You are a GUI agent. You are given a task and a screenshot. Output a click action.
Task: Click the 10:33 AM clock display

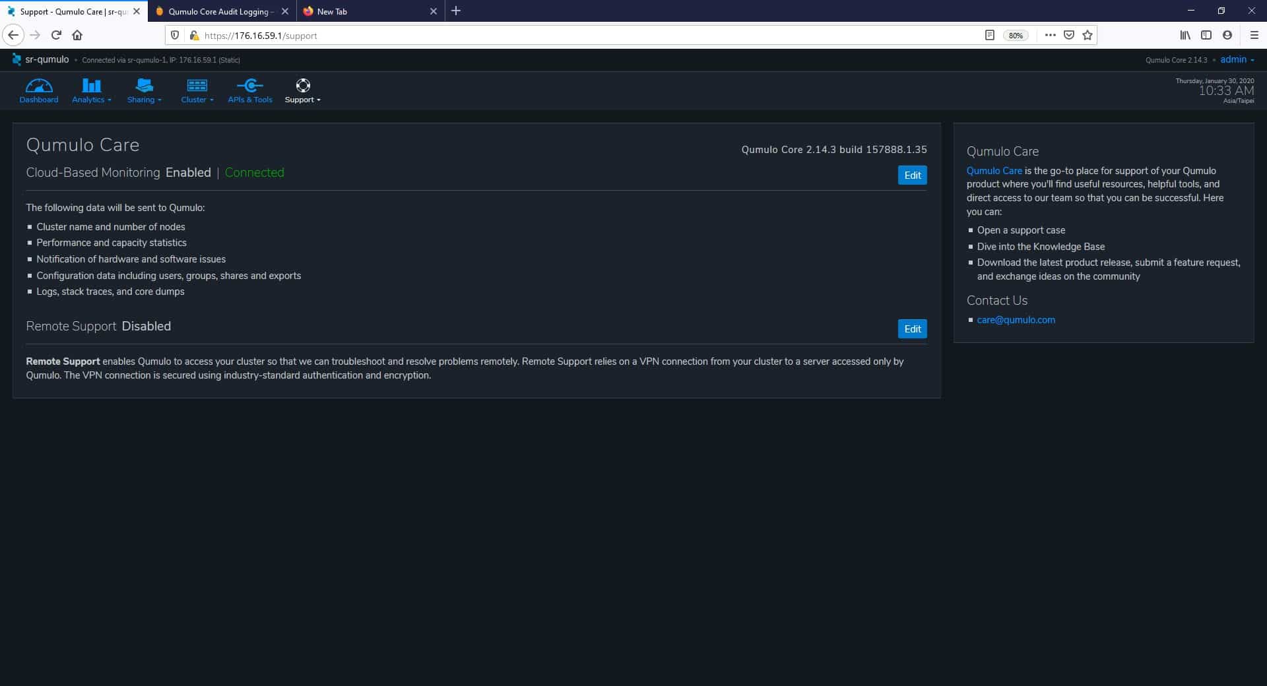[x=1226, y=91]
